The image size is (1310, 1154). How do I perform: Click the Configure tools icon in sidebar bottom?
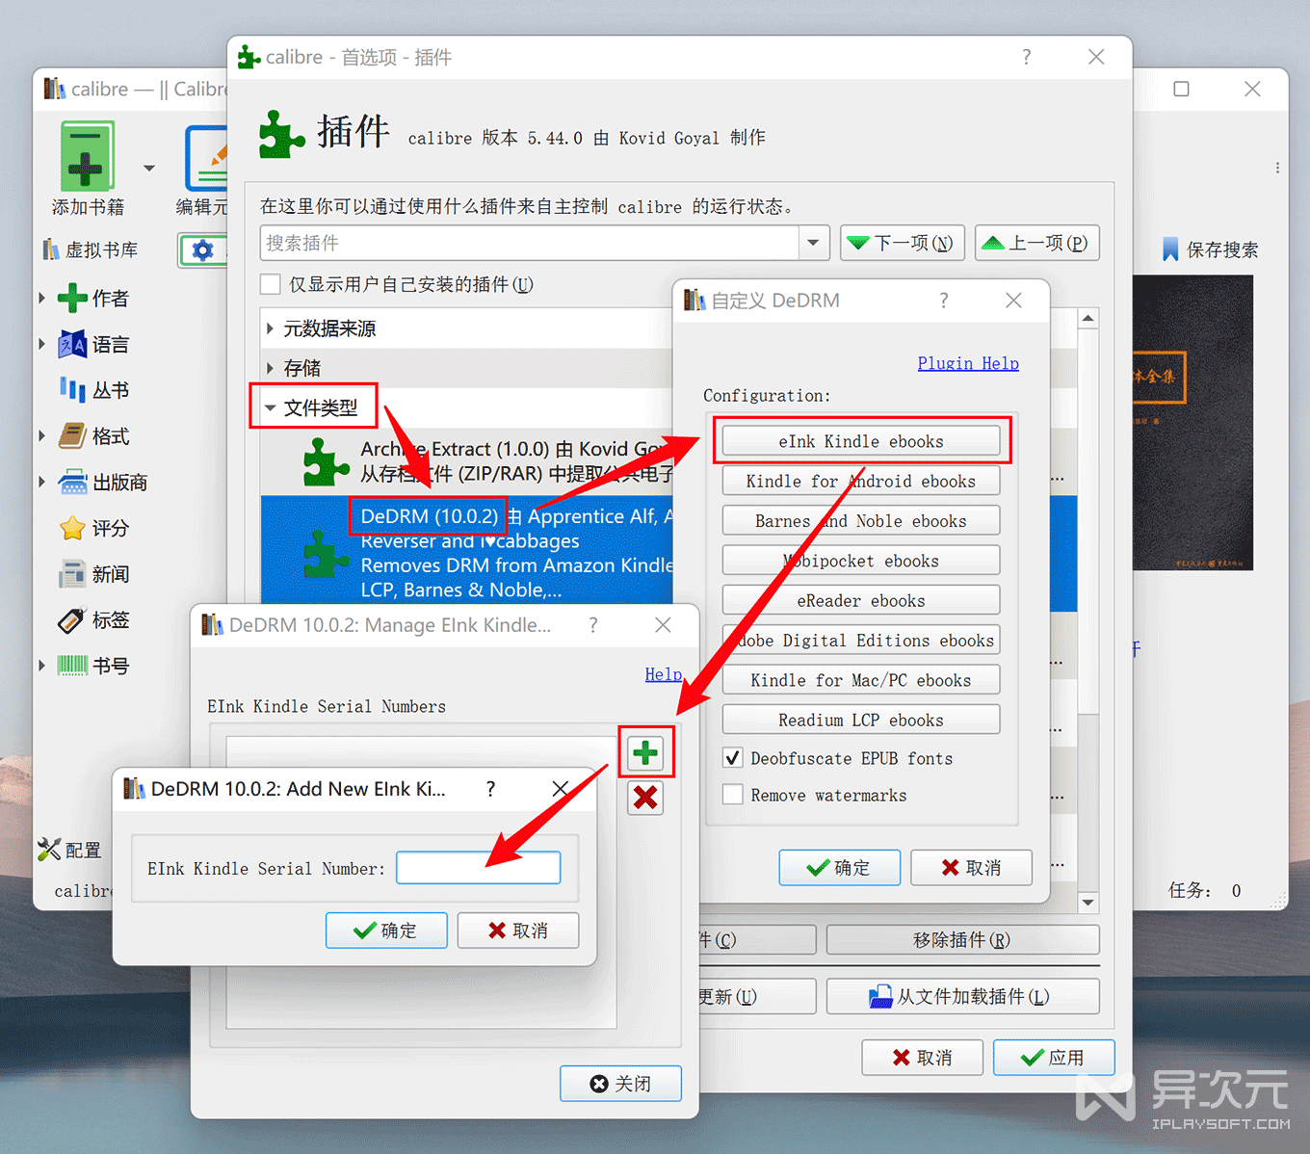point(49,850)
